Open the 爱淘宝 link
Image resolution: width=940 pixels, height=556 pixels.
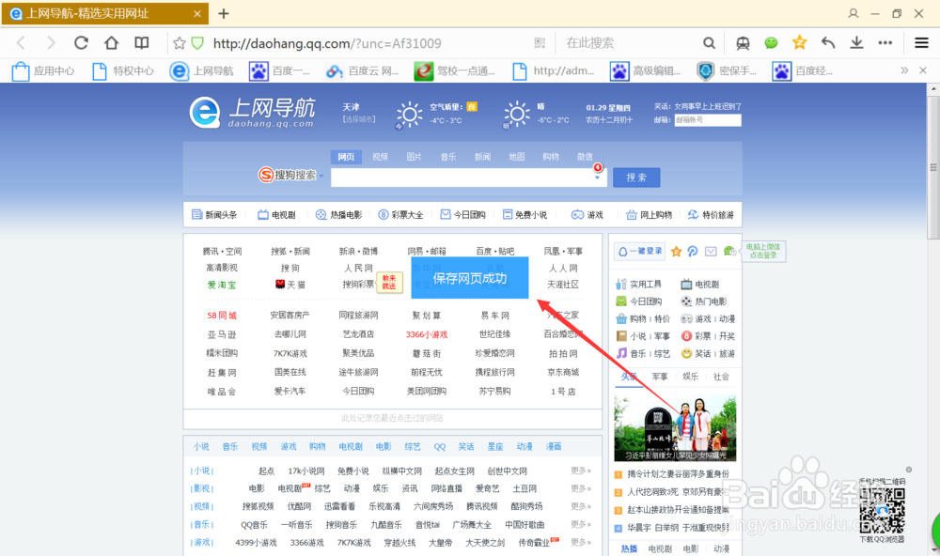222,285
